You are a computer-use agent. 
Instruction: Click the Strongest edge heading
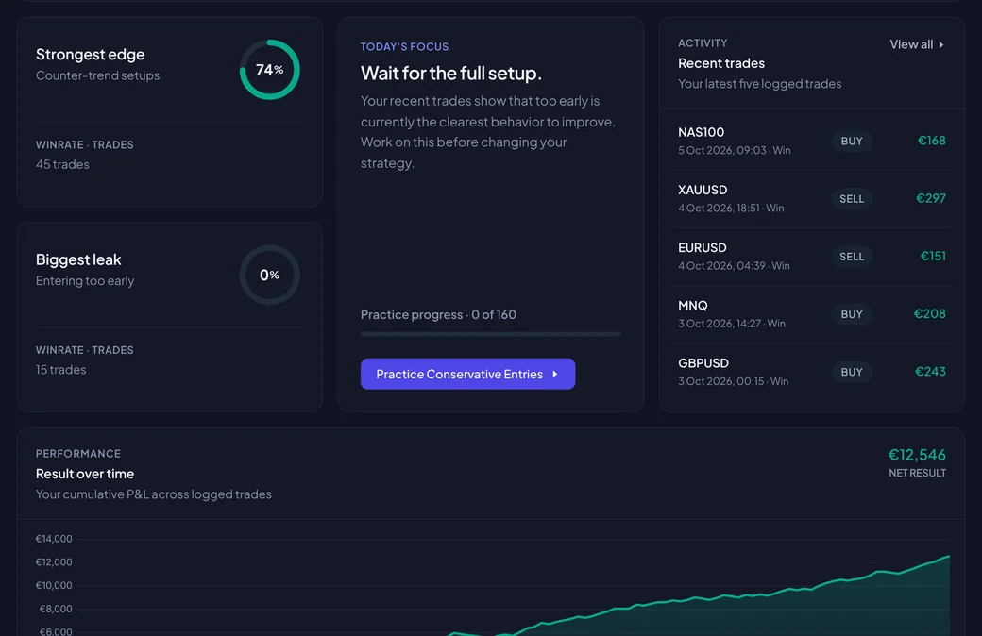click(91, 55)
